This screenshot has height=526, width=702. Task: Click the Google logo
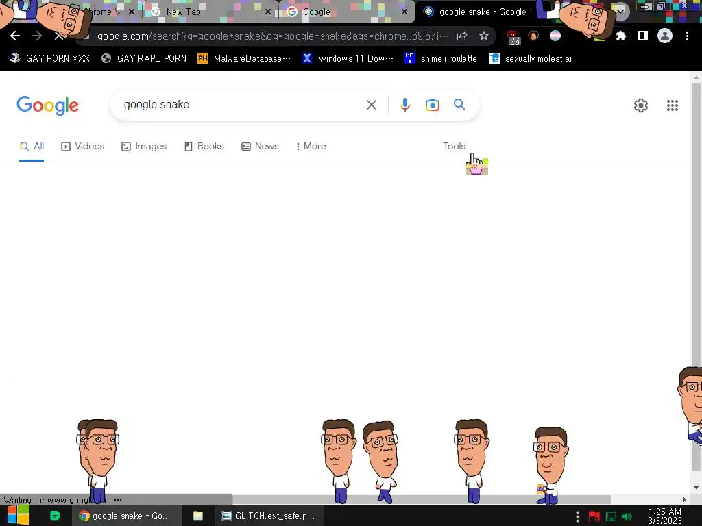pos(47,105)
